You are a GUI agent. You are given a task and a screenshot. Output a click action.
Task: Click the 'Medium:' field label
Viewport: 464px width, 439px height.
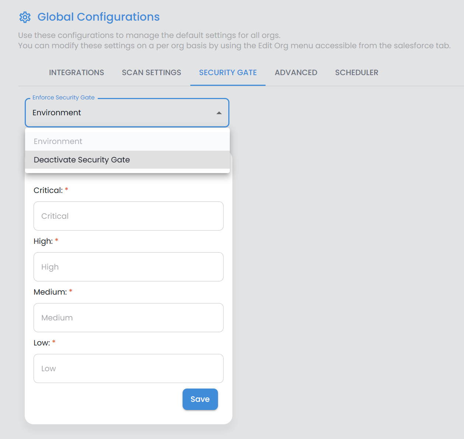coord(50,292)
